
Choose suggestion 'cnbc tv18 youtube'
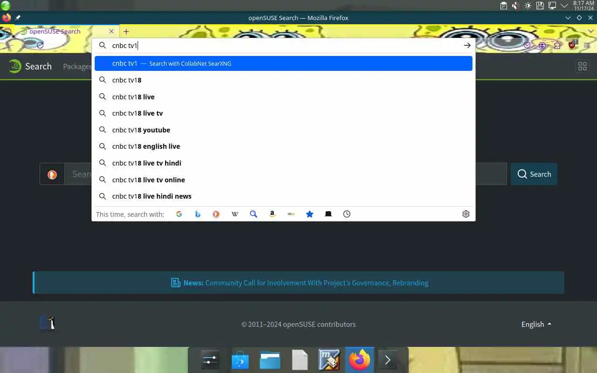(x=284, y=130)
